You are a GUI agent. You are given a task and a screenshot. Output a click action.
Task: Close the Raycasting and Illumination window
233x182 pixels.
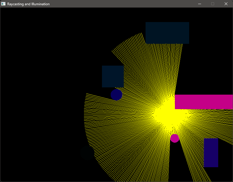[x=226, y=4]
